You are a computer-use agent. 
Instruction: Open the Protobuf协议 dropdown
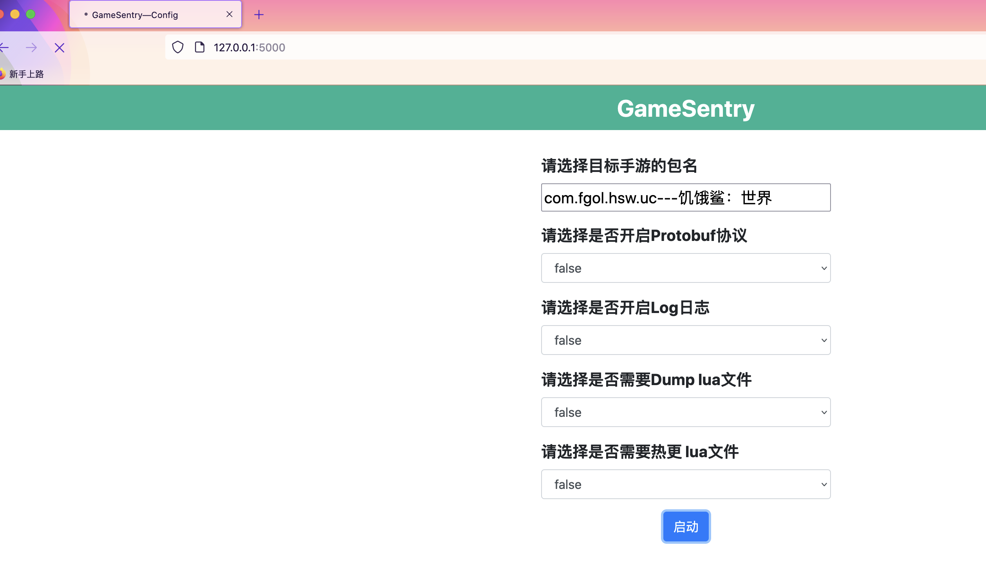tap(685, 268)
